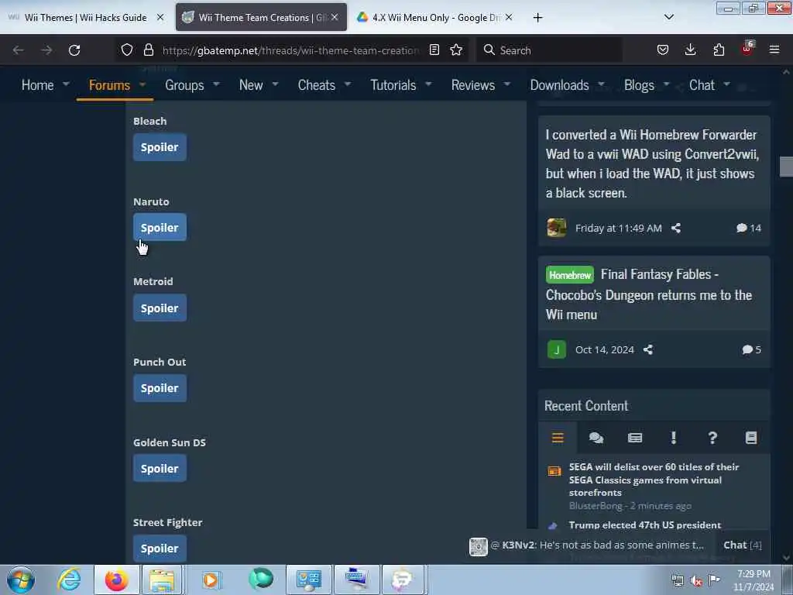Share the Wii Homebrew Forwarder thread
The height and width of the screenshot is (595, 793).
click(675, 229)
